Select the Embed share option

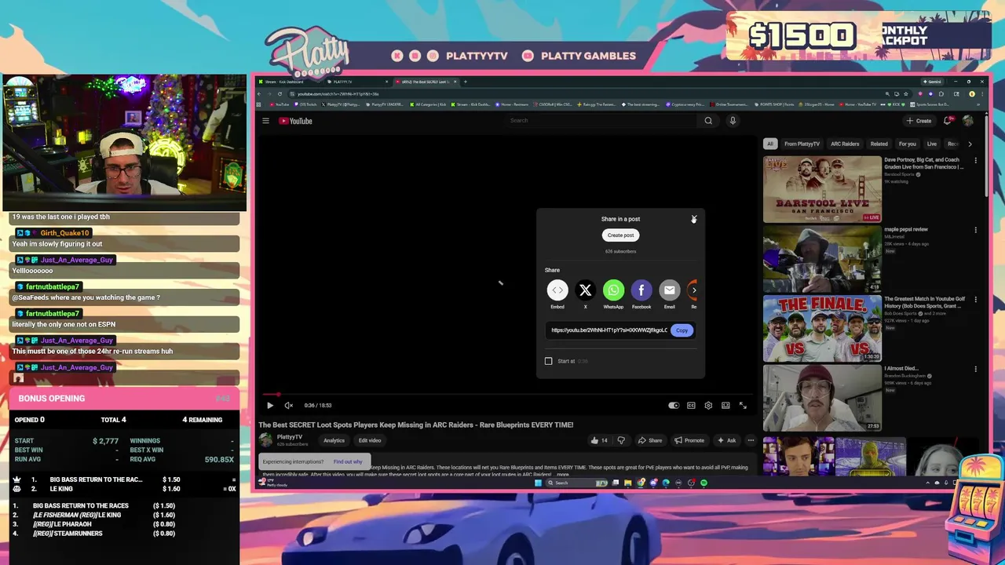pyautogui.click(x=557, y=290)
